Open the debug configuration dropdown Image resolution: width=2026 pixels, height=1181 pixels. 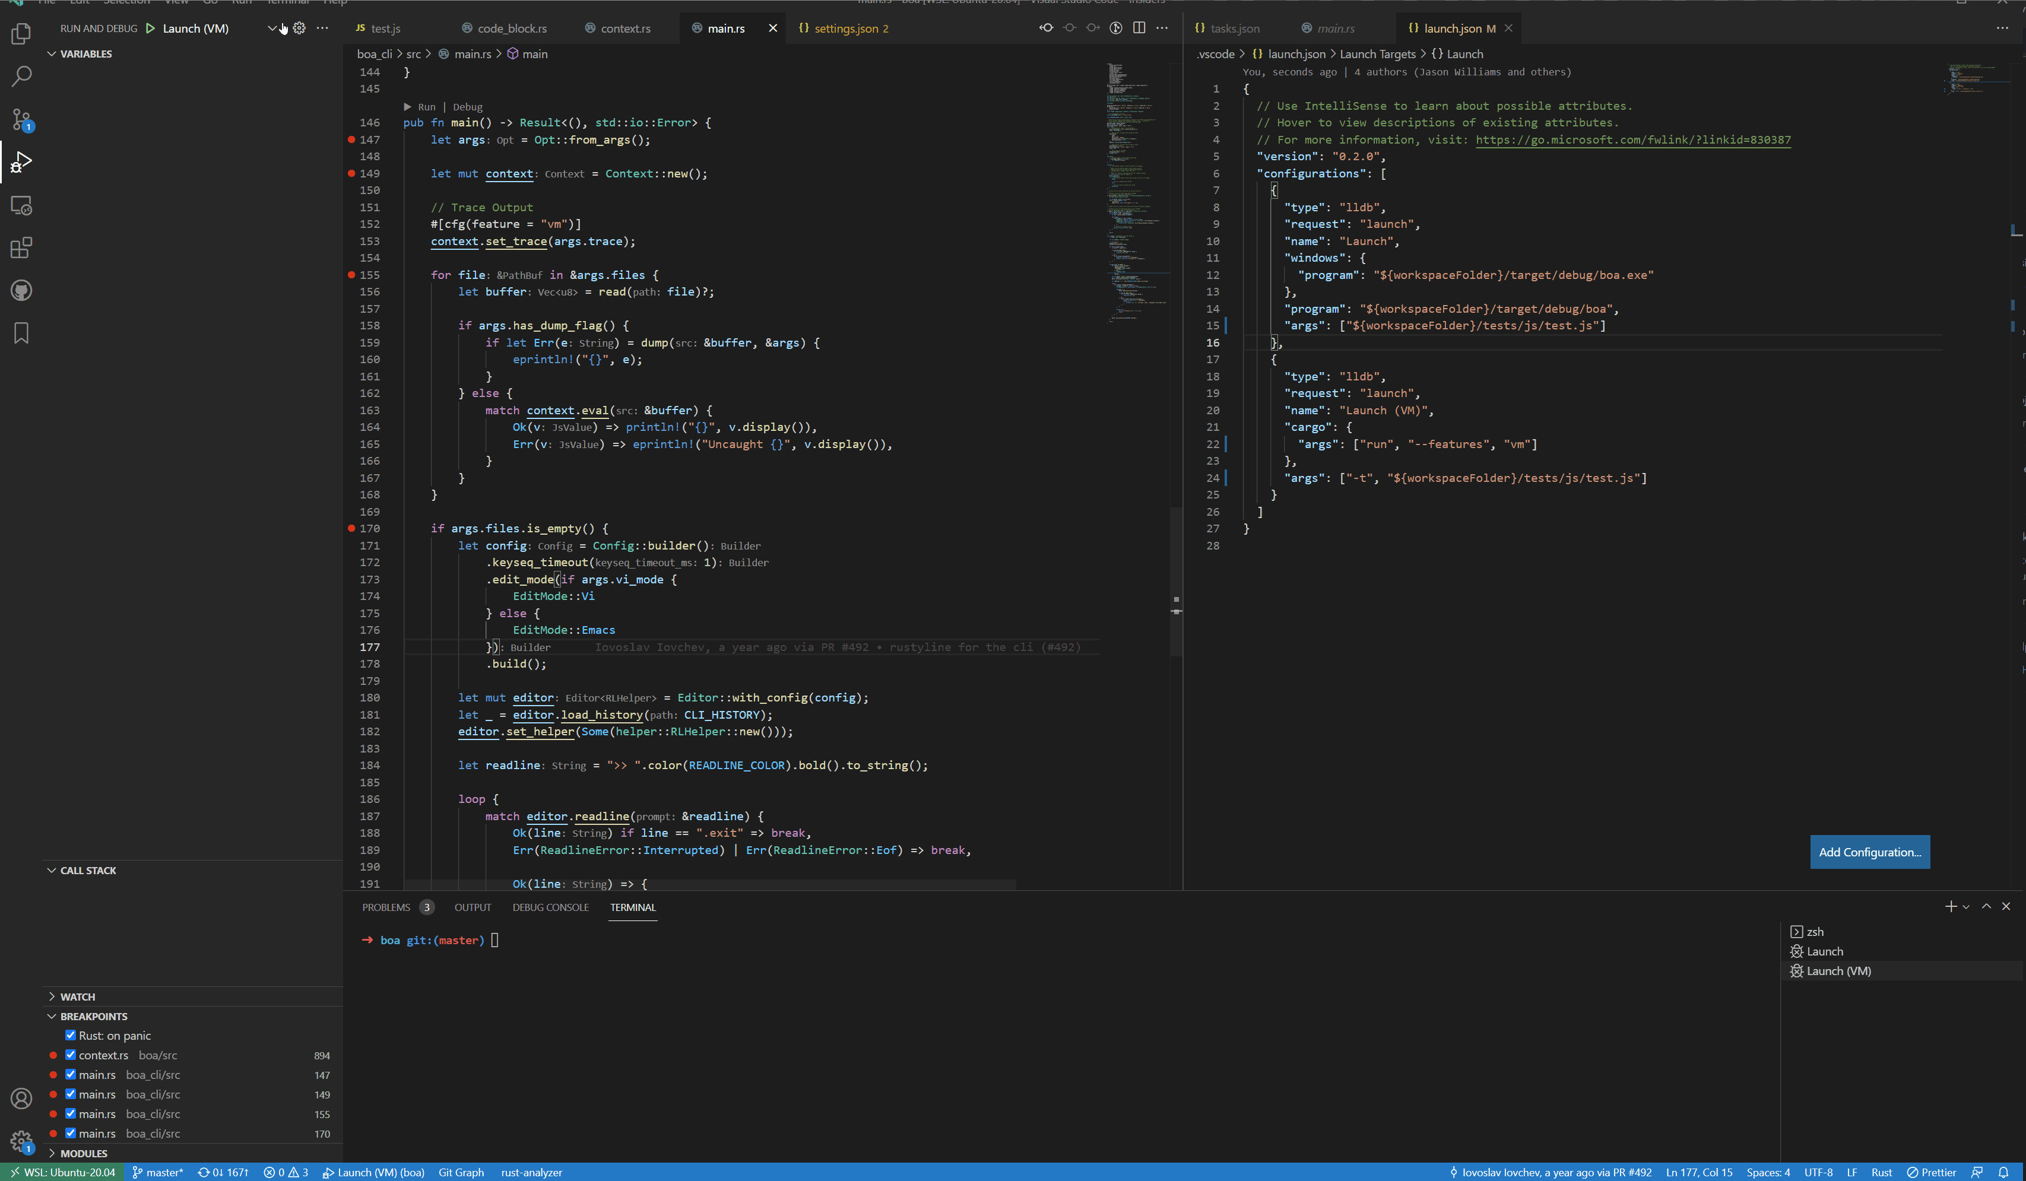click(x=272, y=27)
